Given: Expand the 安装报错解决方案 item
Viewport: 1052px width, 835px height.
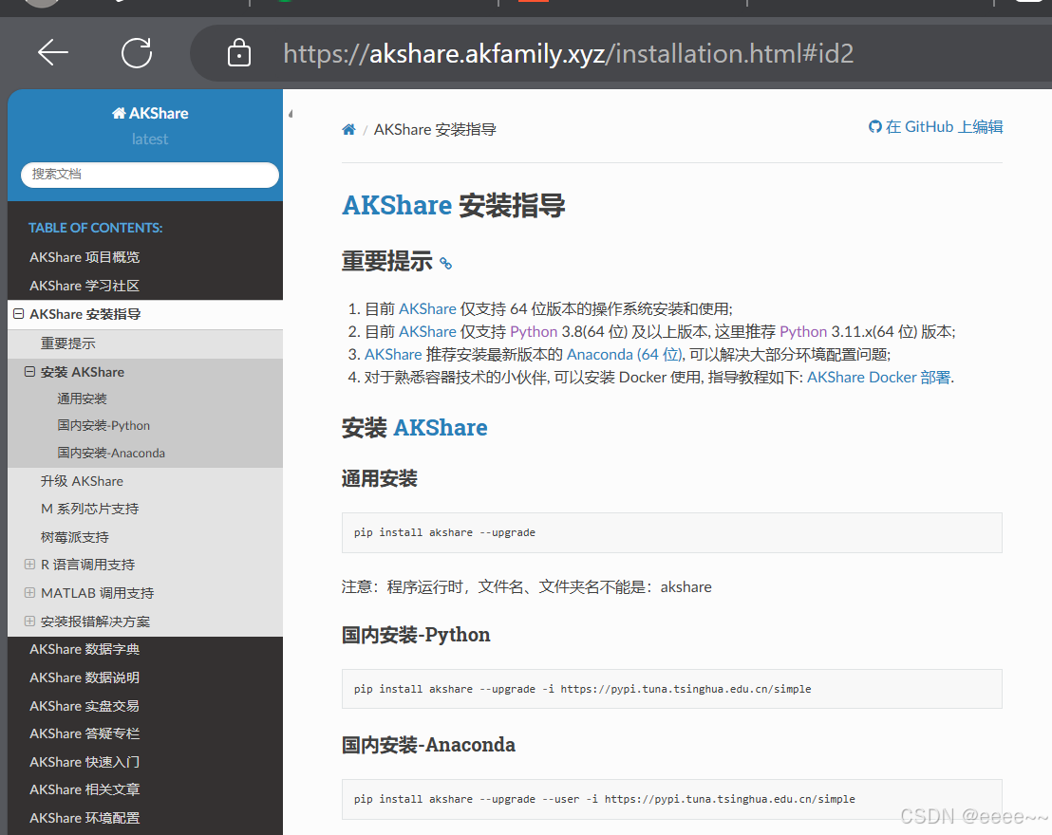Looking at the screenshot, I should tap(29, 622).
